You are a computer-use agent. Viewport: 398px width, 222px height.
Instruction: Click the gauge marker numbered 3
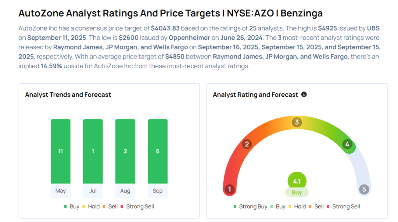pyautogui.click(x=297, y=122)
